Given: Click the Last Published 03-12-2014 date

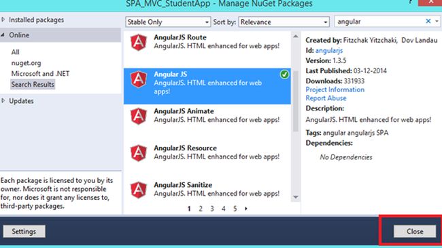Looking at the screenshot, I should 370,70.
